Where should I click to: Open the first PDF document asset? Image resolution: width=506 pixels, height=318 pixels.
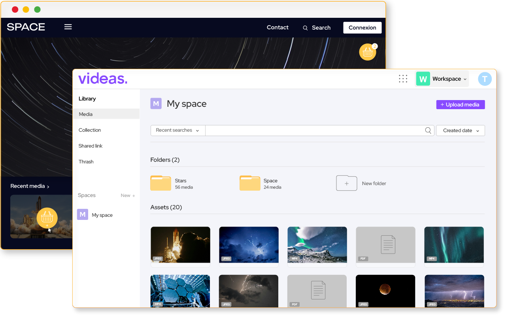tap(385, 244)
